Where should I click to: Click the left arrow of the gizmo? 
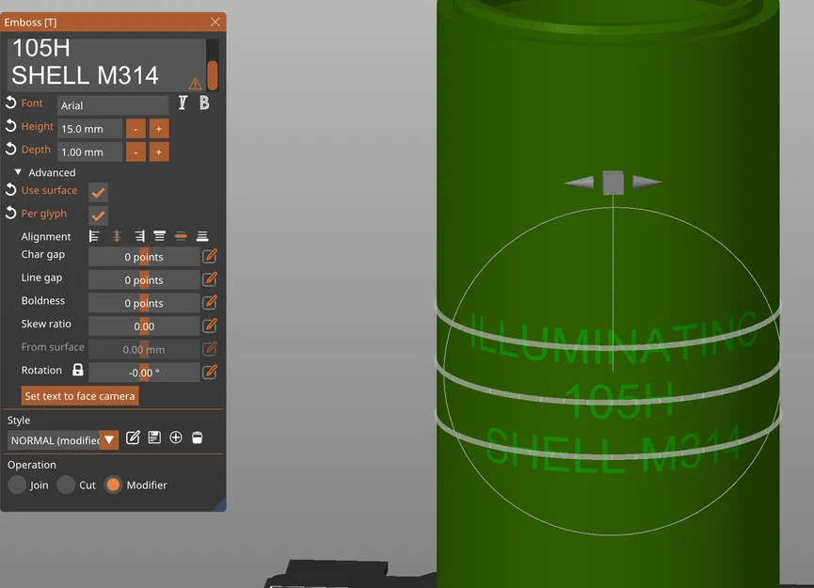point(580,183)
